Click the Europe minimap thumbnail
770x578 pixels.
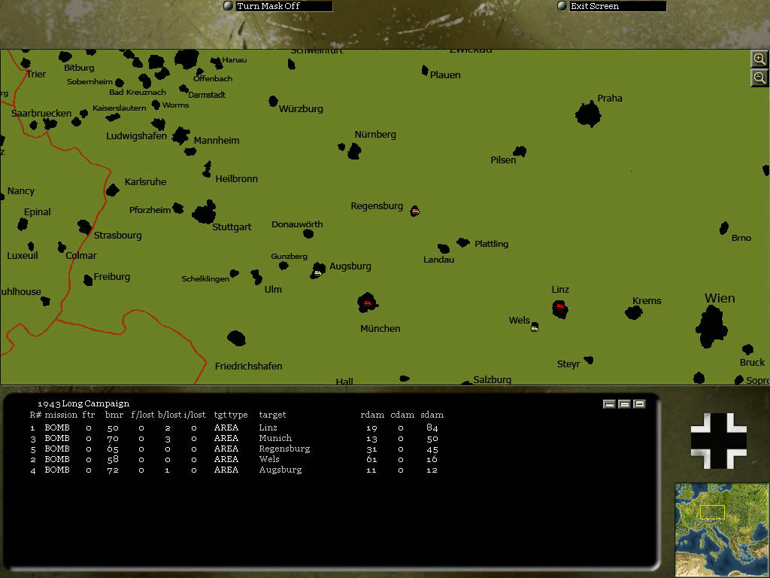coord(722,529)
